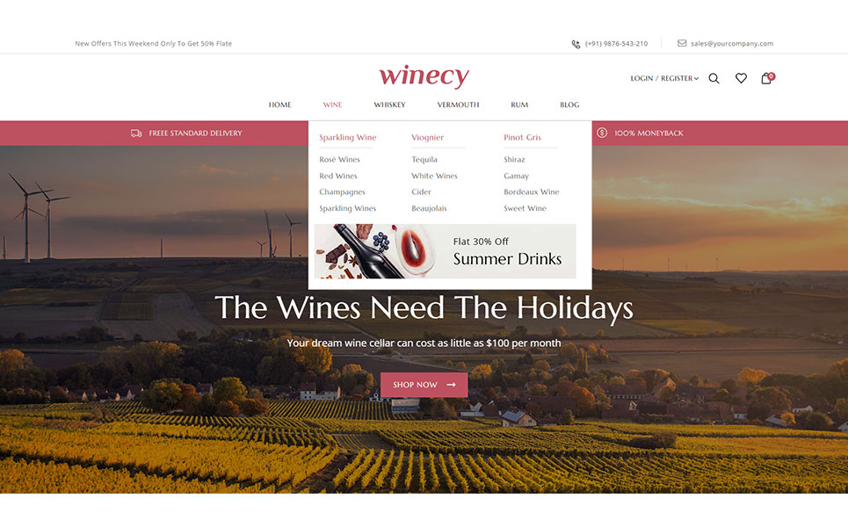This screenshot has height=527, width=848.
Task: Click the moneyback dollar icon
Action: pyautogui.click(x=602, y=133)
